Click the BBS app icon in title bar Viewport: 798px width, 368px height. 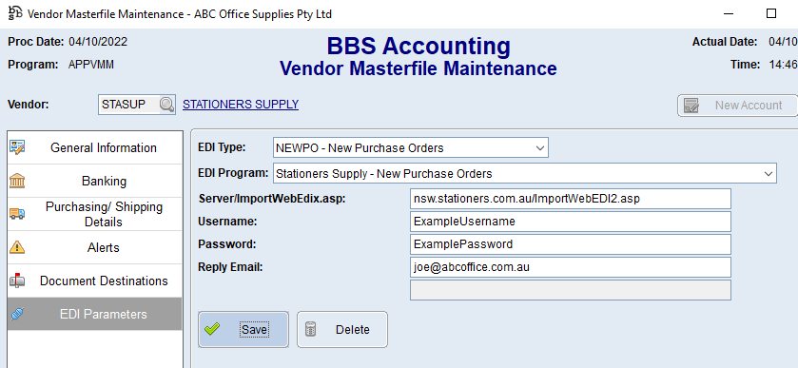tap(15, 13)
